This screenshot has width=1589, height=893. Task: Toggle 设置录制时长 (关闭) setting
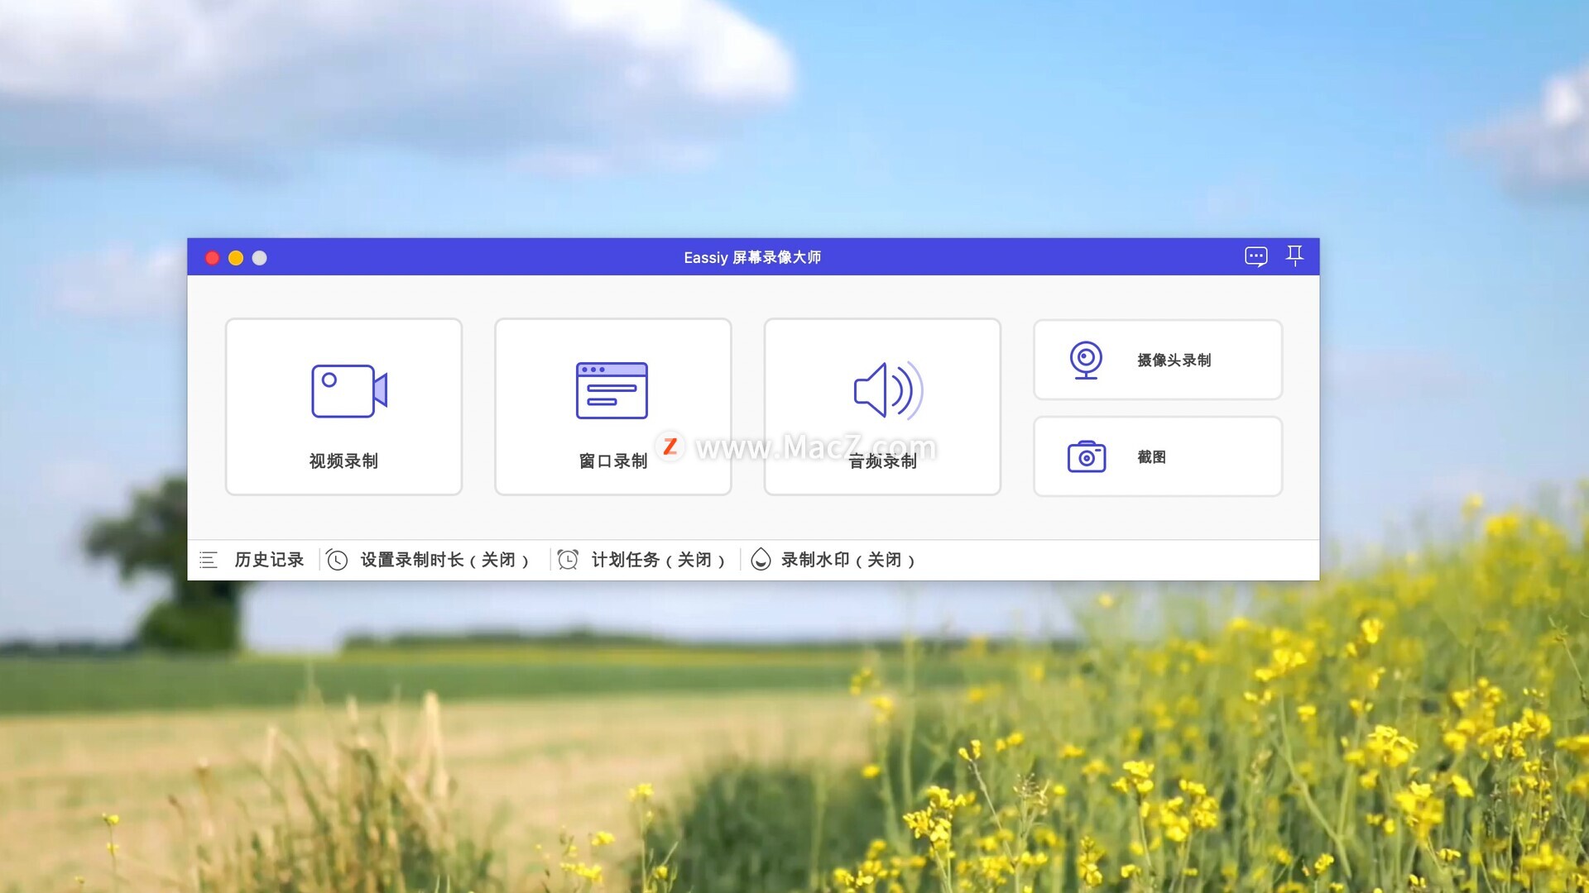pyautogui.click(x=444, y=560)
